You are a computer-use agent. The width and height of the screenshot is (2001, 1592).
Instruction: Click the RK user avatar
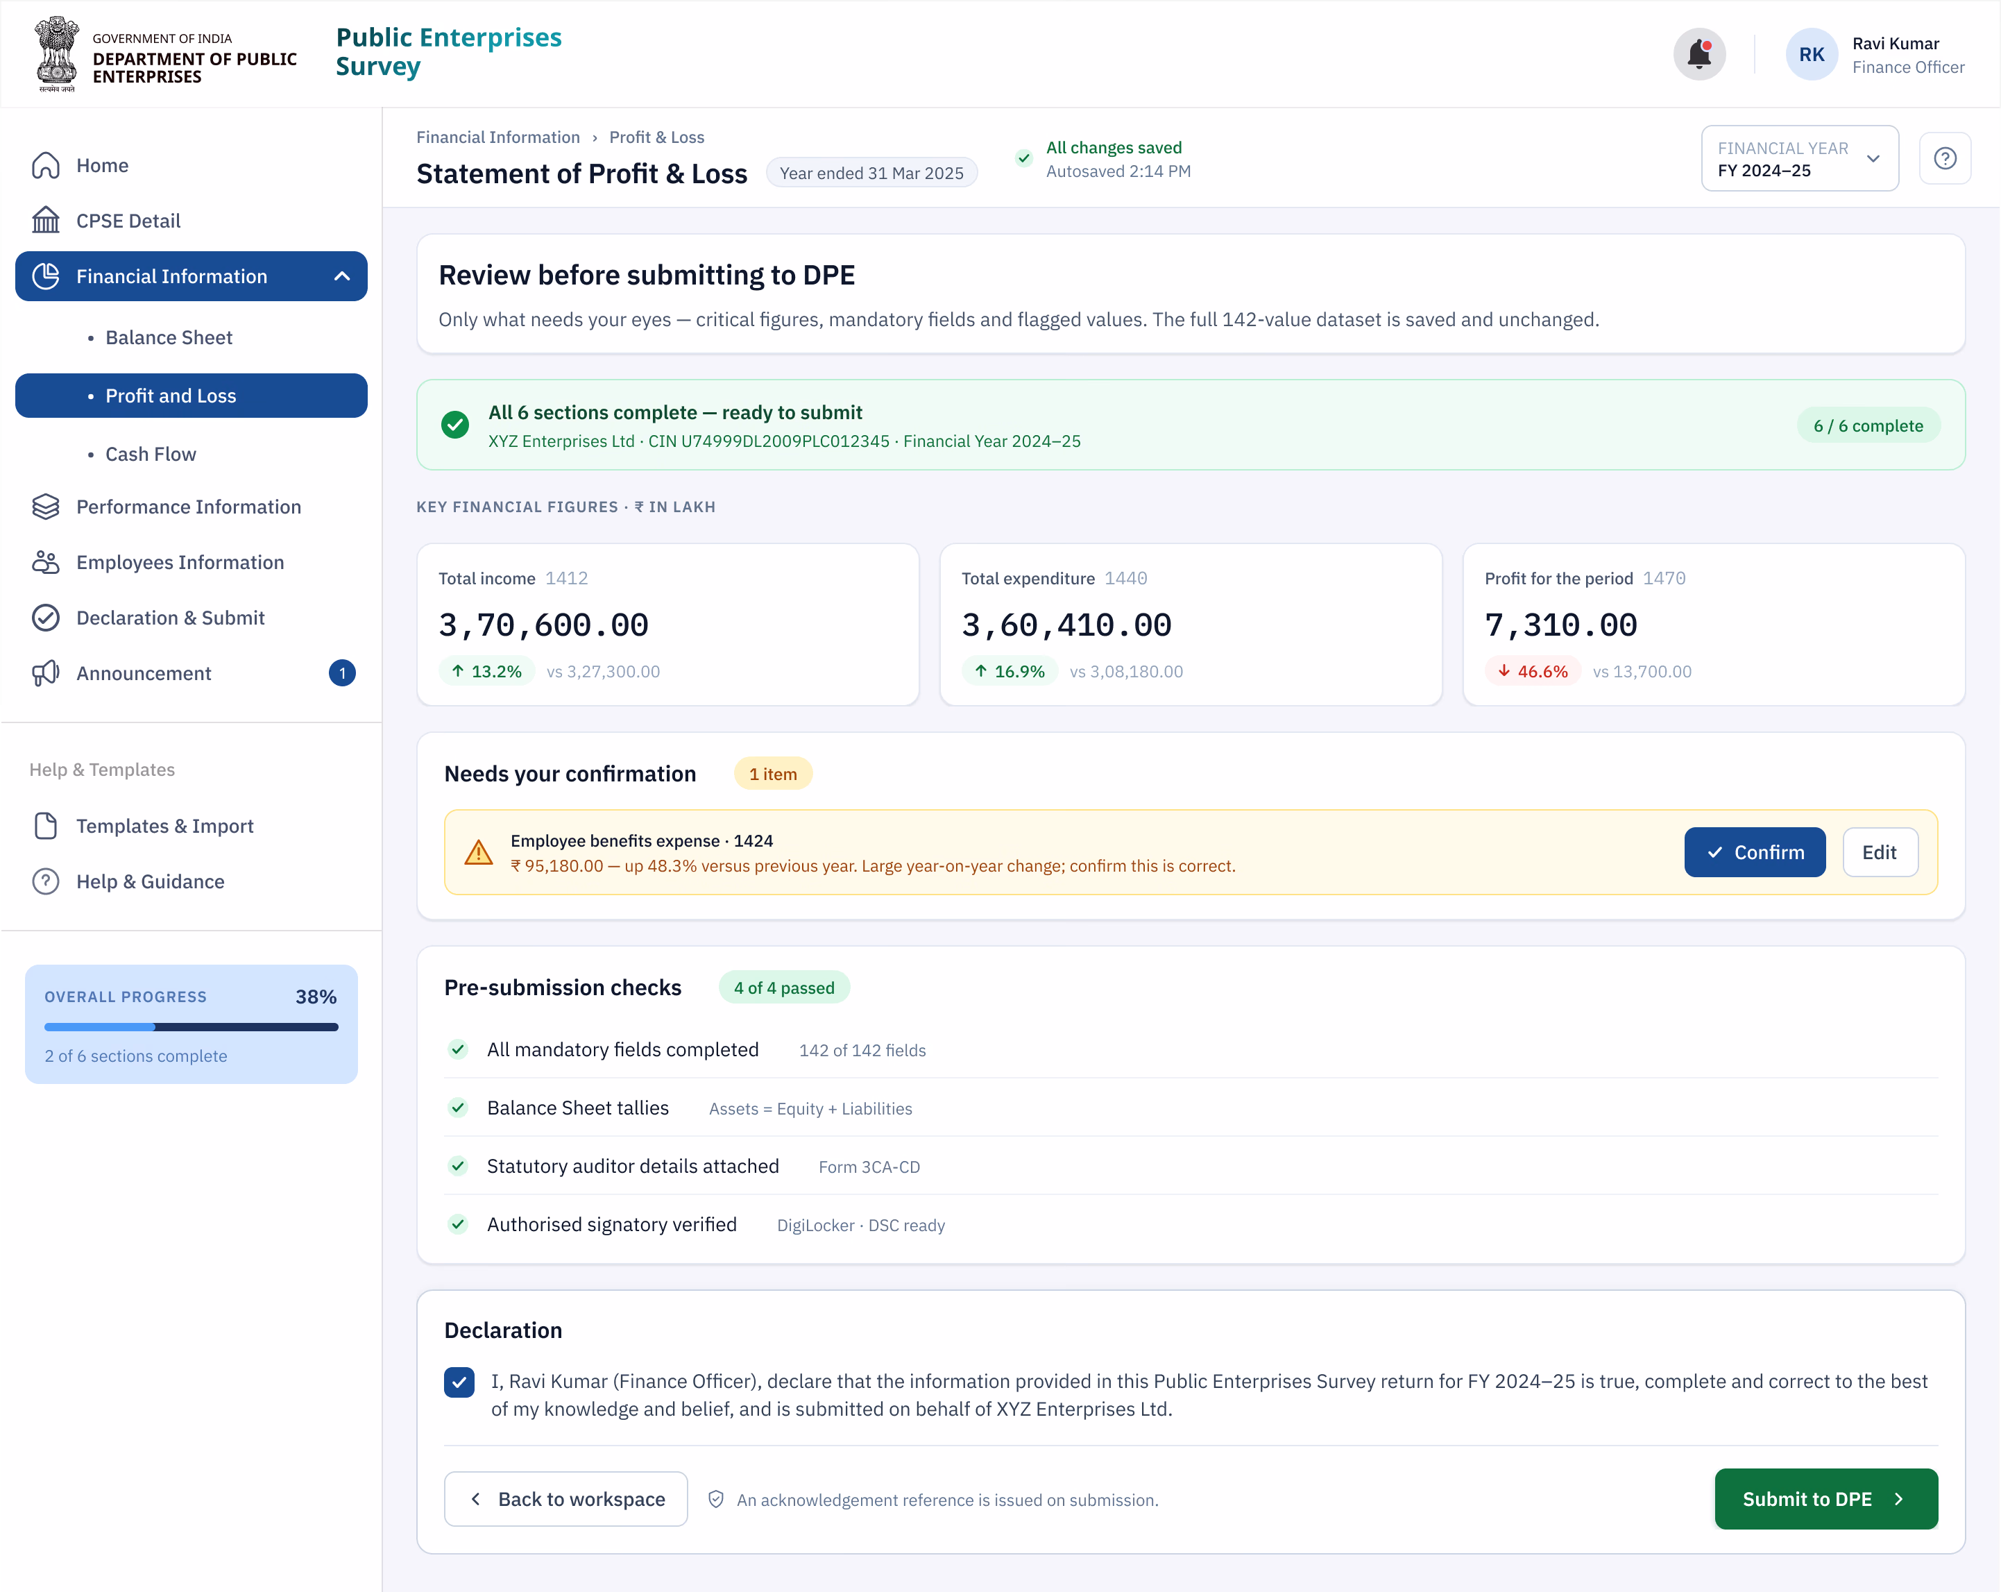pos(1811,54)
